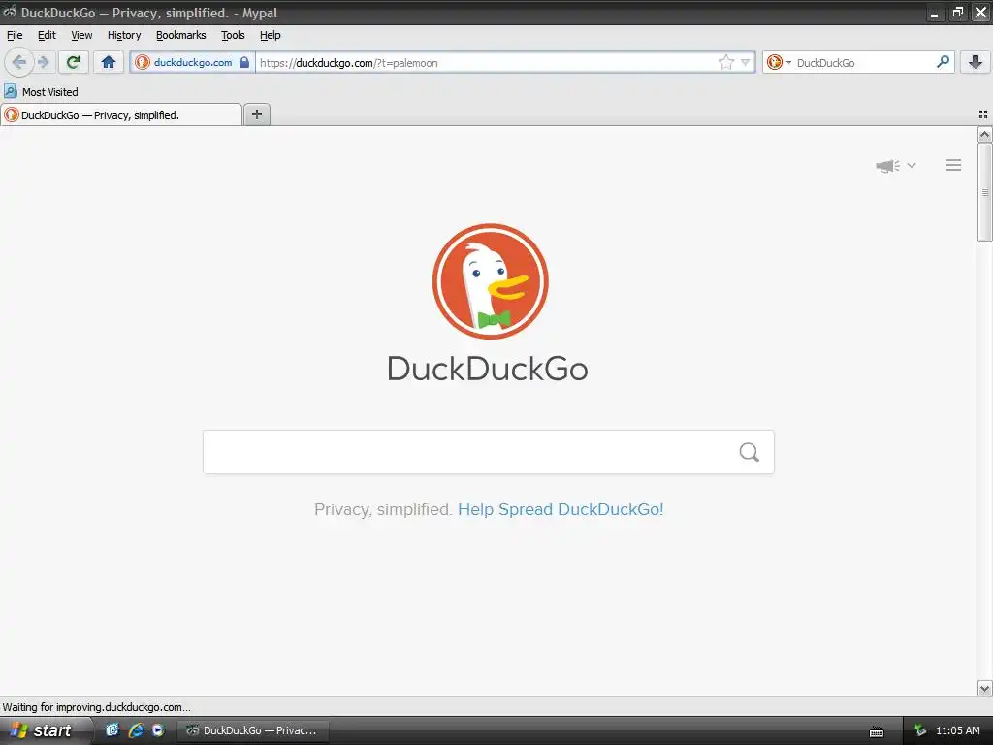Click the DuckDuckGo wordmark text
The image size is (993, 745).
488,369
